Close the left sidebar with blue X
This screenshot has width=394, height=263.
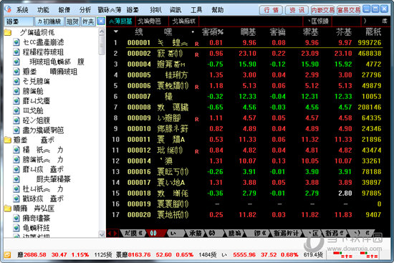point(101,21)
